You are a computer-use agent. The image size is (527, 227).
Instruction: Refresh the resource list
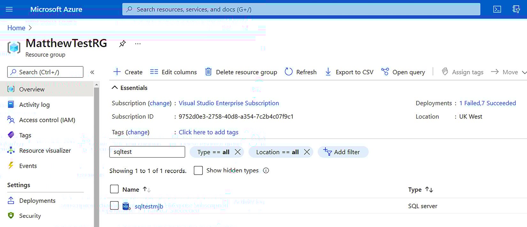click(301, 72)
